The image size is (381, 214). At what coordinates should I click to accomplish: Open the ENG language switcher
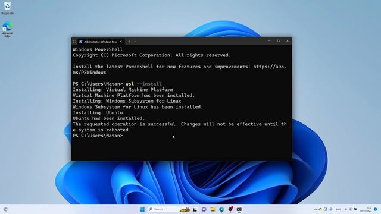click(338, 209)
